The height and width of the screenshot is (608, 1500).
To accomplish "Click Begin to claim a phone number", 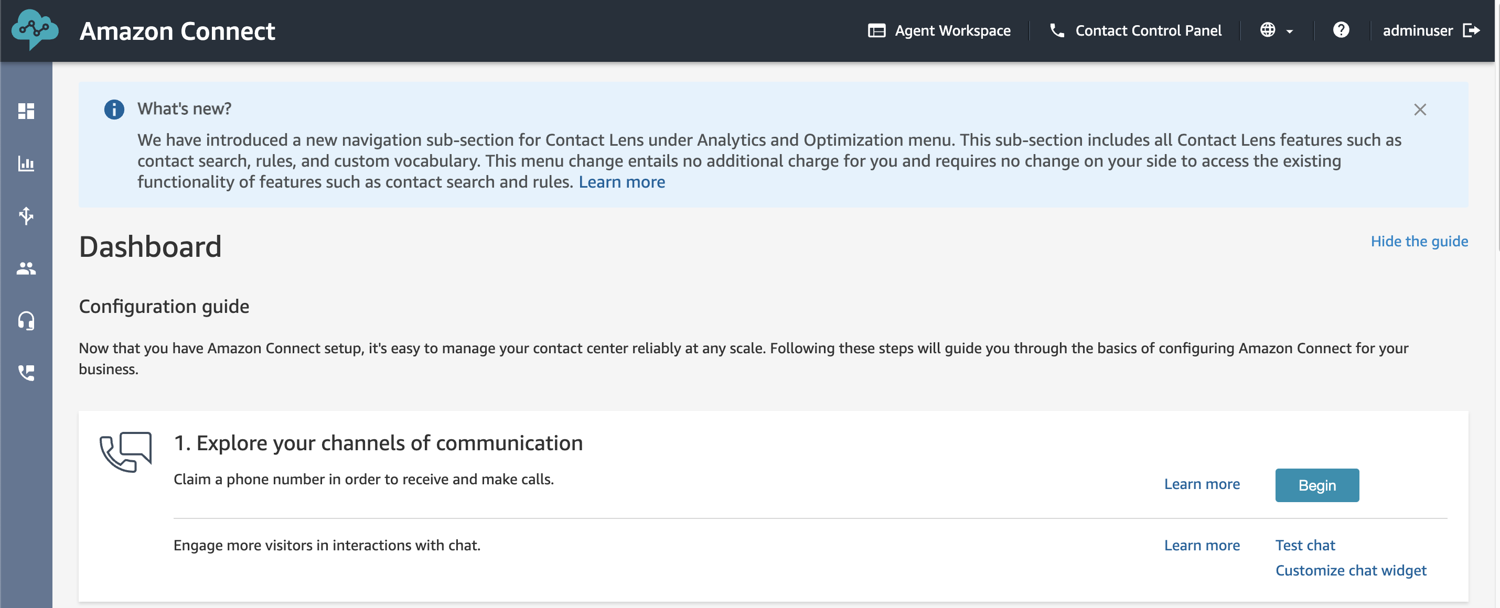I will (1316, 485).
